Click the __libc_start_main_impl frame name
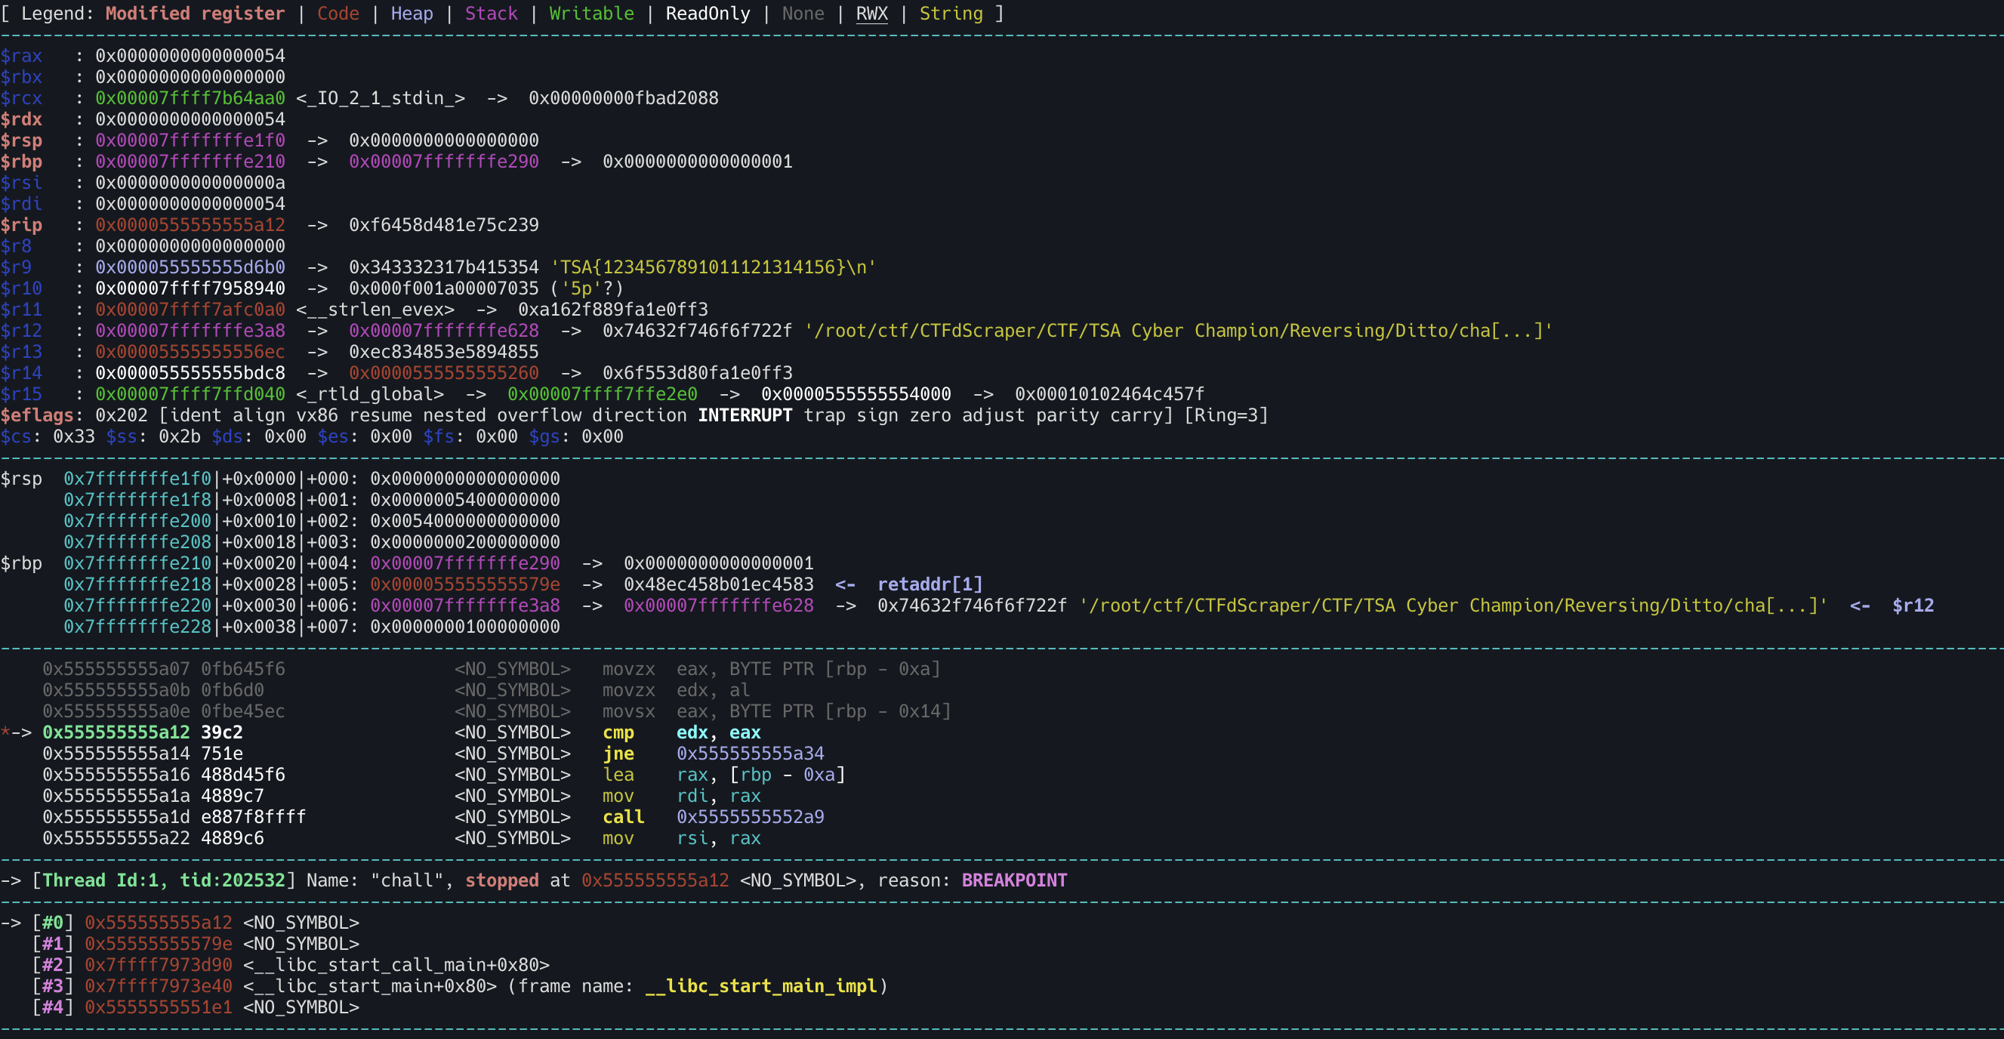Image resolution: width=2004 pixels, height=1039 pixels. tap(761, 986)
